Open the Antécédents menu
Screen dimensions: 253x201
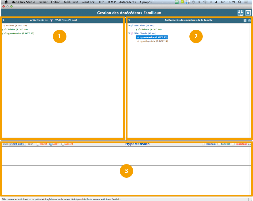(x=127, y=2)
